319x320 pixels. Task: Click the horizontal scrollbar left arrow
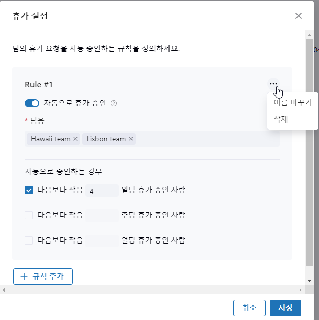coord(4,290)
